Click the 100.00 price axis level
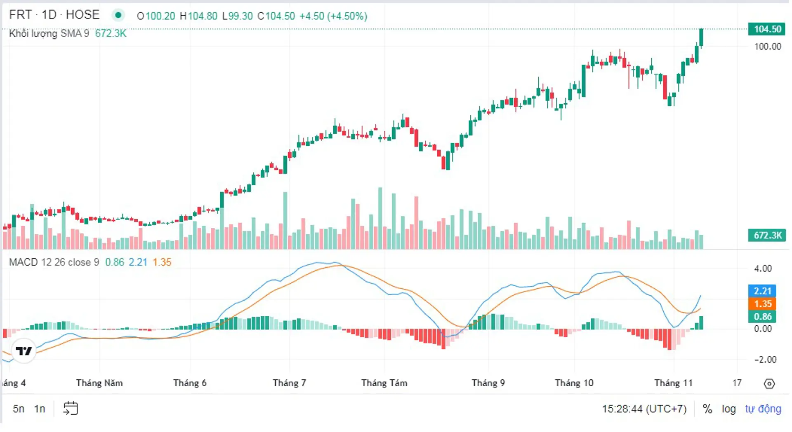Viewport: 792px width, 432px height. (767, 47)
